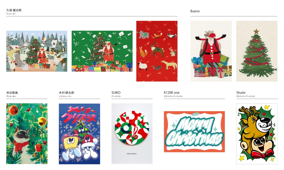Open Bueno's Christmas tree with gold star
The image size is (284, 170).
(x=257, y=51)
